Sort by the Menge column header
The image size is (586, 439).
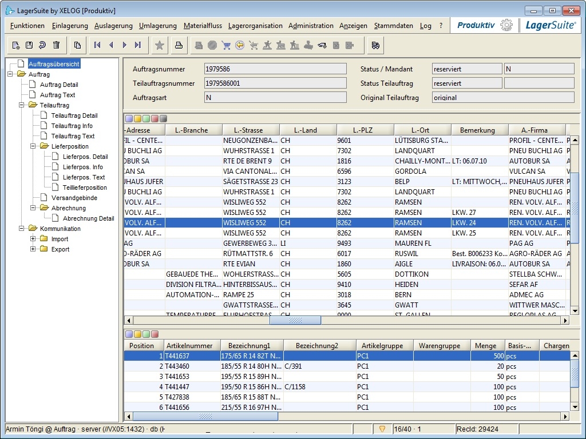(x=488, y=346)
